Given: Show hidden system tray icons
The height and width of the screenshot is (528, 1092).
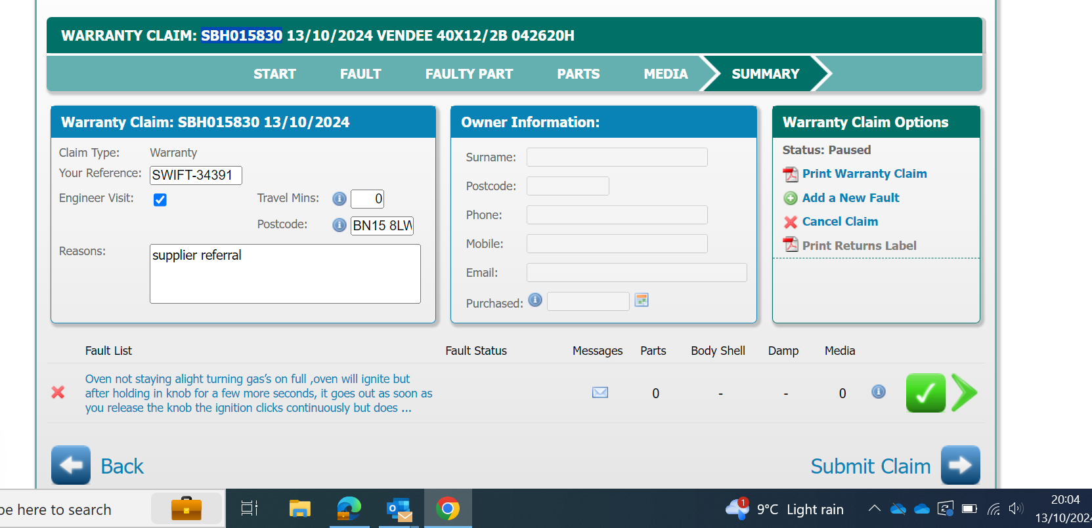Looking at the screenshot, I should [874, 508].
